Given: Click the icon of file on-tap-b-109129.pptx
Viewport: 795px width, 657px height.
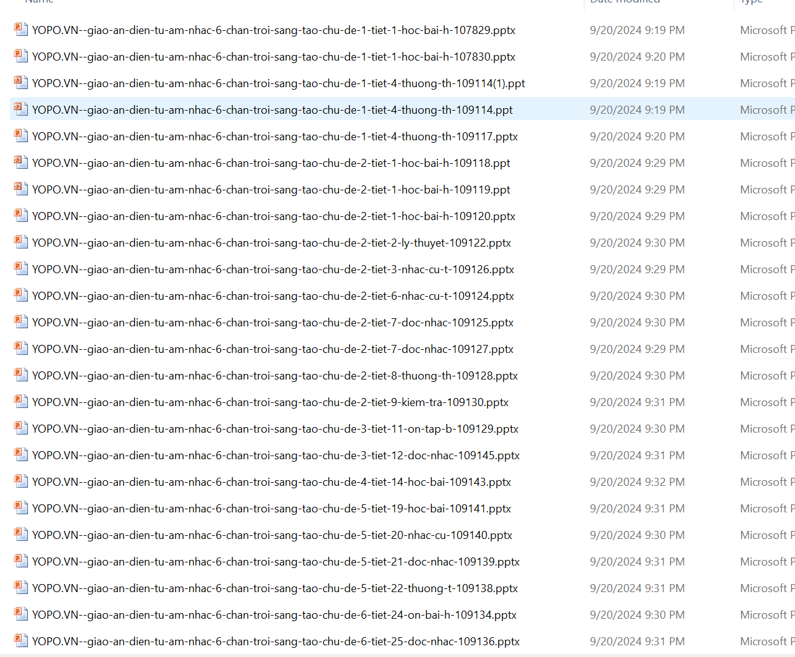Looking at the screenshot, I should click(x=21, y=428).
